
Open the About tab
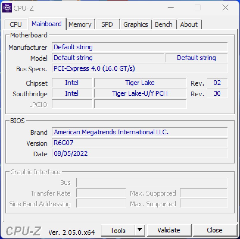pyautogui.click(x=189, y=24)
